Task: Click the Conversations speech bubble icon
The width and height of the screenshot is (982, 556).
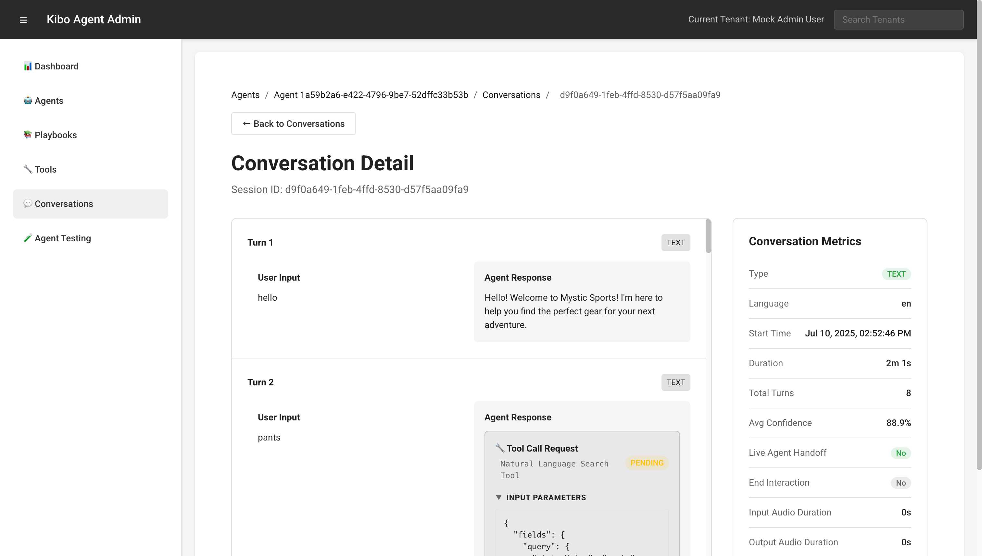Action: click(28, 204)
